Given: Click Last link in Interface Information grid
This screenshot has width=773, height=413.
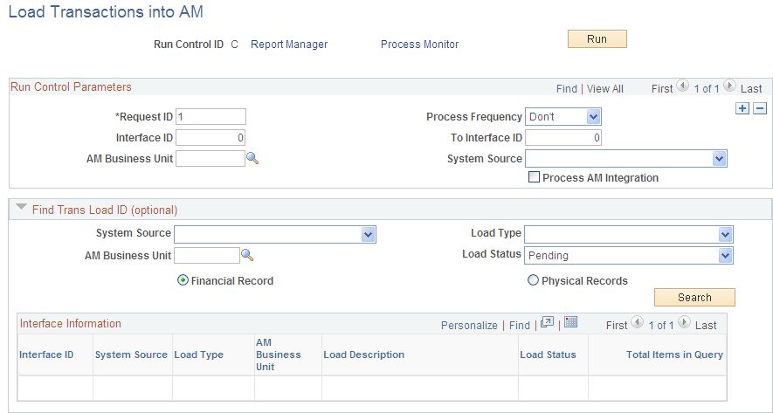Looking at the screenshot, I should pos(706,326).
